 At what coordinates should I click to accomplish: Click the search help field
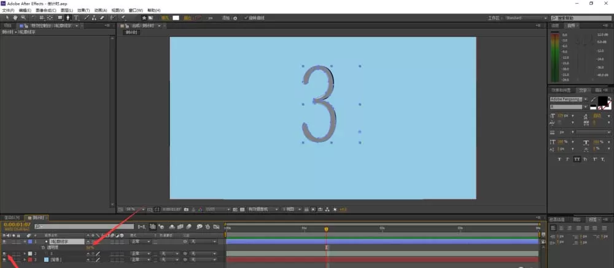[x=581, y=18]
